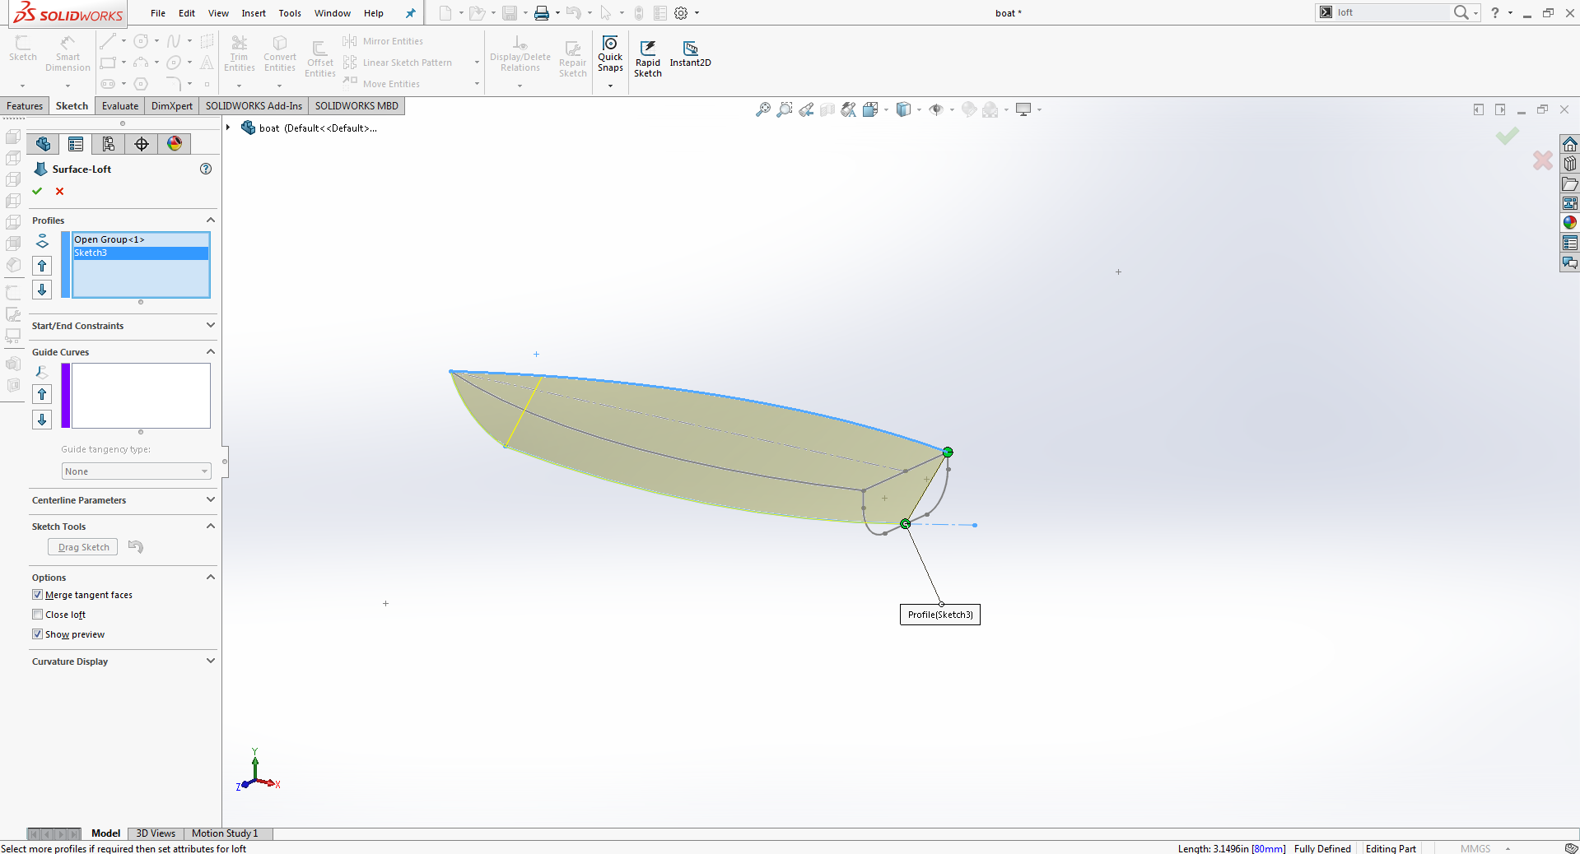Open the Window menu
The width and height of the screenshot is (1580, 854).
click(x=333, y=13)
